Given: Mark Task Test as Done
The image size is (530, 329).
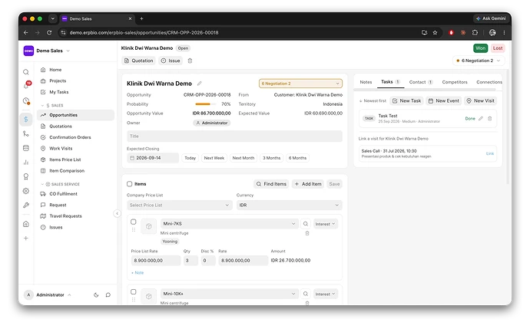Looking at the screenshot, I should pos(470,118).
